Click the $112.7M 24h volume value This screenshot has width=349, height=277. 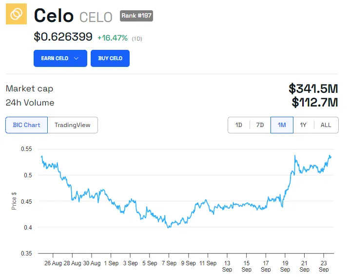[314, 103]
